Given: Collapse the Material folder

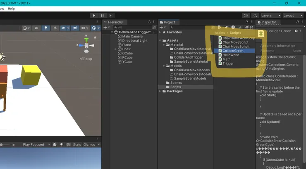Looking at the screenshot, I should coord(164,45).
